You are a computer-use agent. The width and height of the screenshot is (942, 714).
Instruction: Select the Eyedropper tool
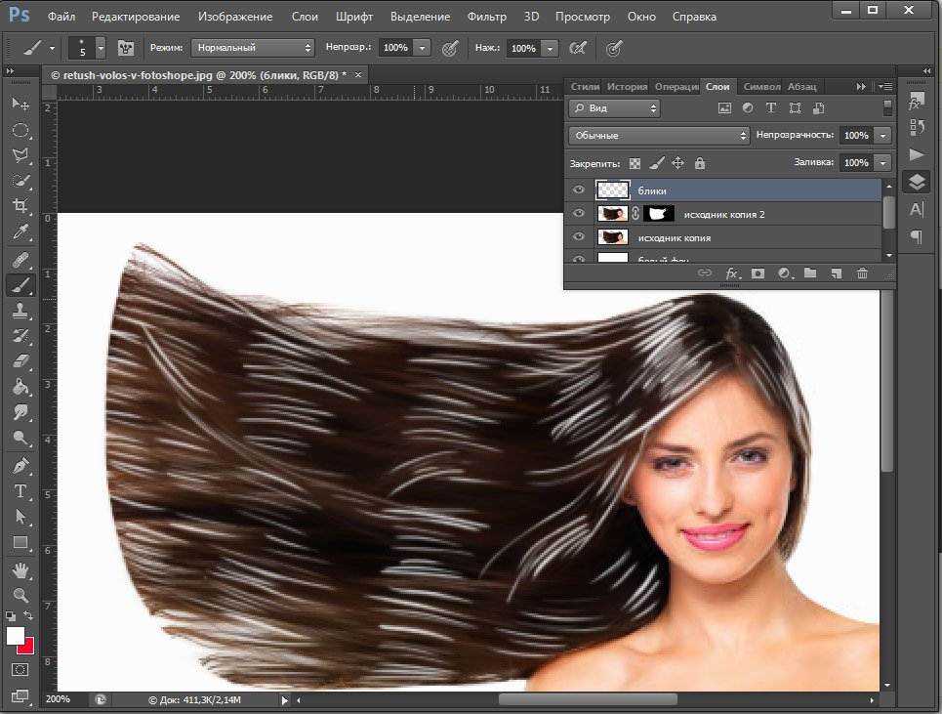pos(20,232)
